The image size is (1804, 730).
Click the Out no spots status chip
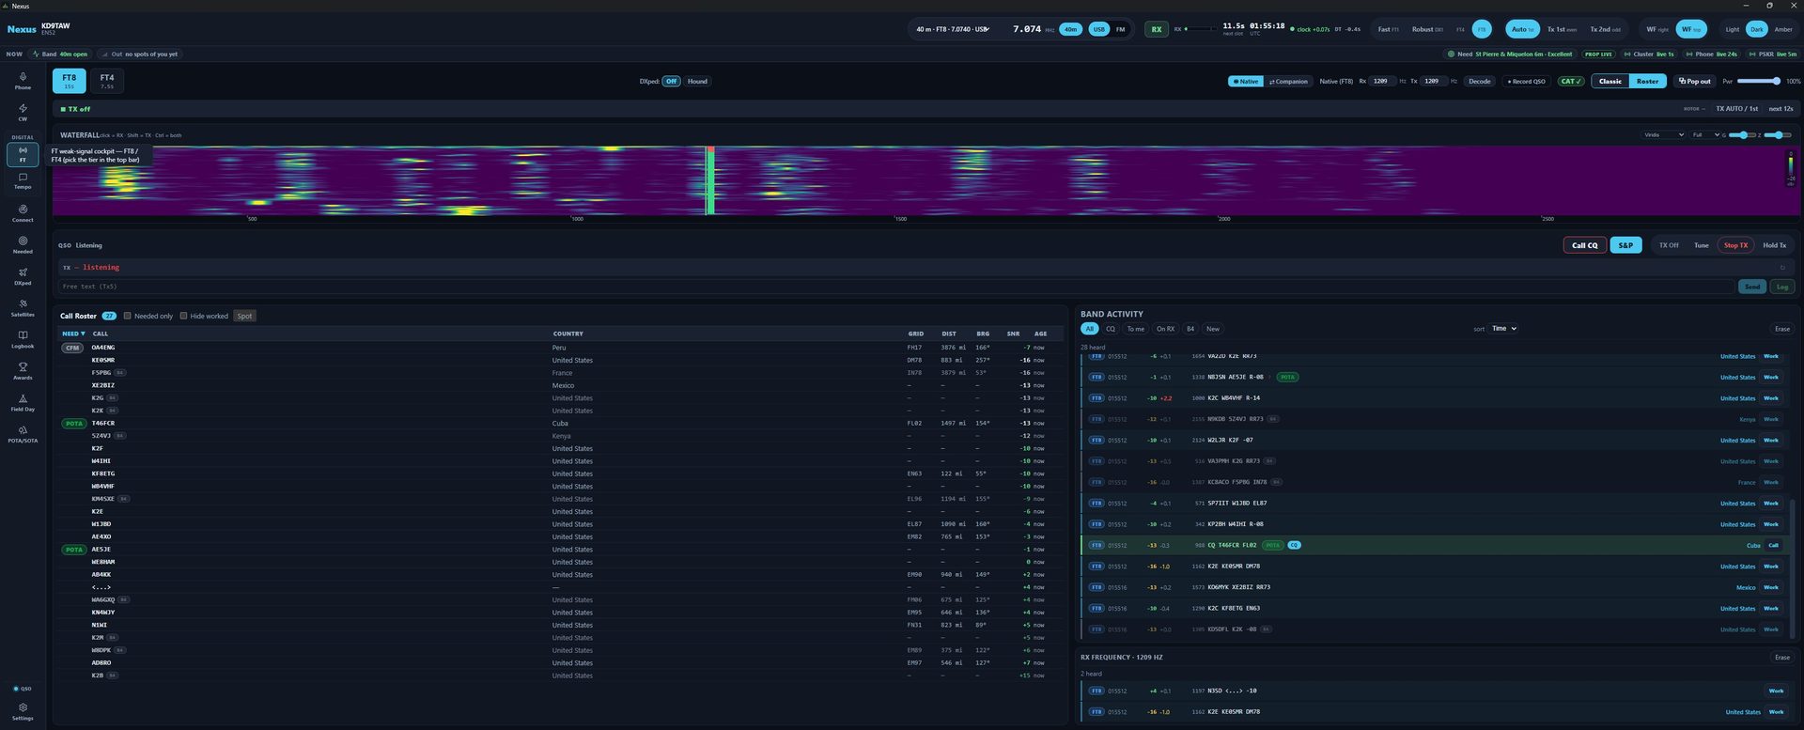139,54
